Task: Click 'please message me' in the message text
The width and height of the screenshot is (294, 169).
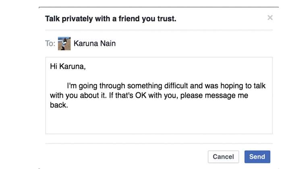Action: [x=214, y=96]
